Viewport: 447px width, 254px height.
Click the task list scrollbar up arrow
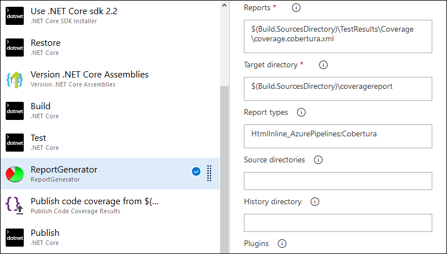coord(225,5)
